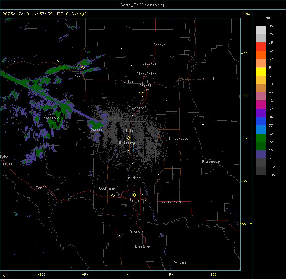Pick the orange swatch between 60 and 57
The image size is (286, 279).
261,55
